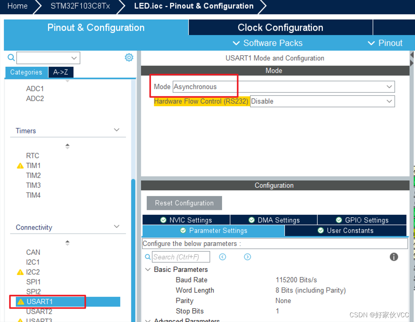
Task: Click the peripheral search magnifier icon
Action: tap(11, 57)
